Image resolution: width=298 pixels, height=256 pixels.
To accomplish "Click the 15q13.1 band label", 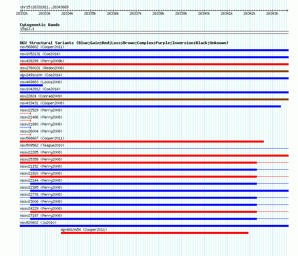I will click(27, 29).
